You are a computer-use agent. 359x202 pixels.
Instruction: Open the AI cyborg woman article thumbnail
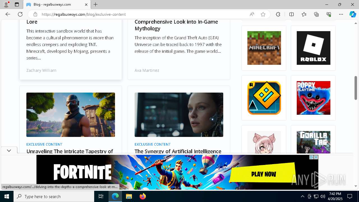click(x=179, y=115)
